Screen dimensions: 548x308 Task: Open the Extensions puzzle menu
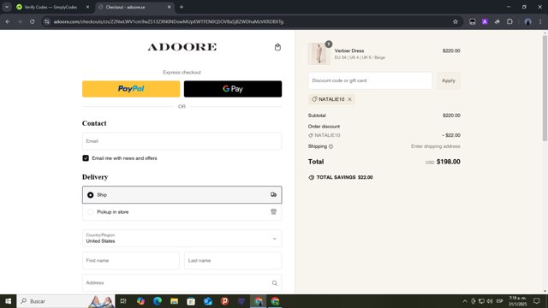tap(509, 21)
